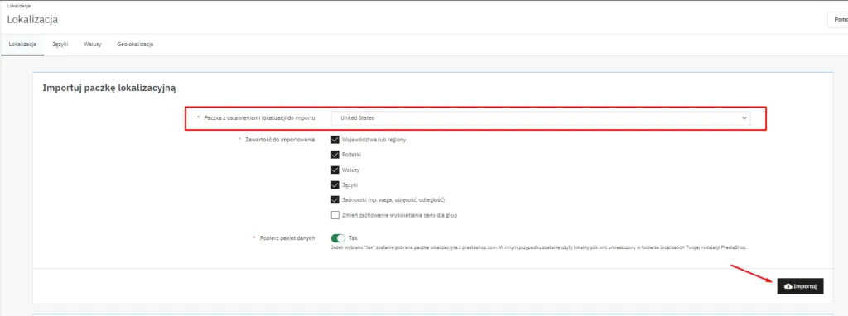This screenshot has width=848, height=316.
Task: Check Zmień zachowanie wyświetlania ceny dla grup
Action: coord(335,215)
